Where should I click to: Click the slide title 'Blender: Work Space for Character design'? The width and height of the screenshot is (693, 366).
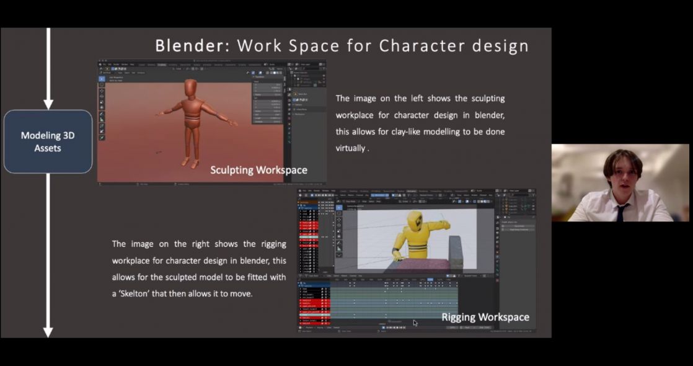(342, 45)
